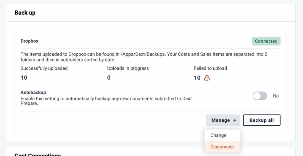Click the Dropbox folder path description text

[x=144, y=57]
